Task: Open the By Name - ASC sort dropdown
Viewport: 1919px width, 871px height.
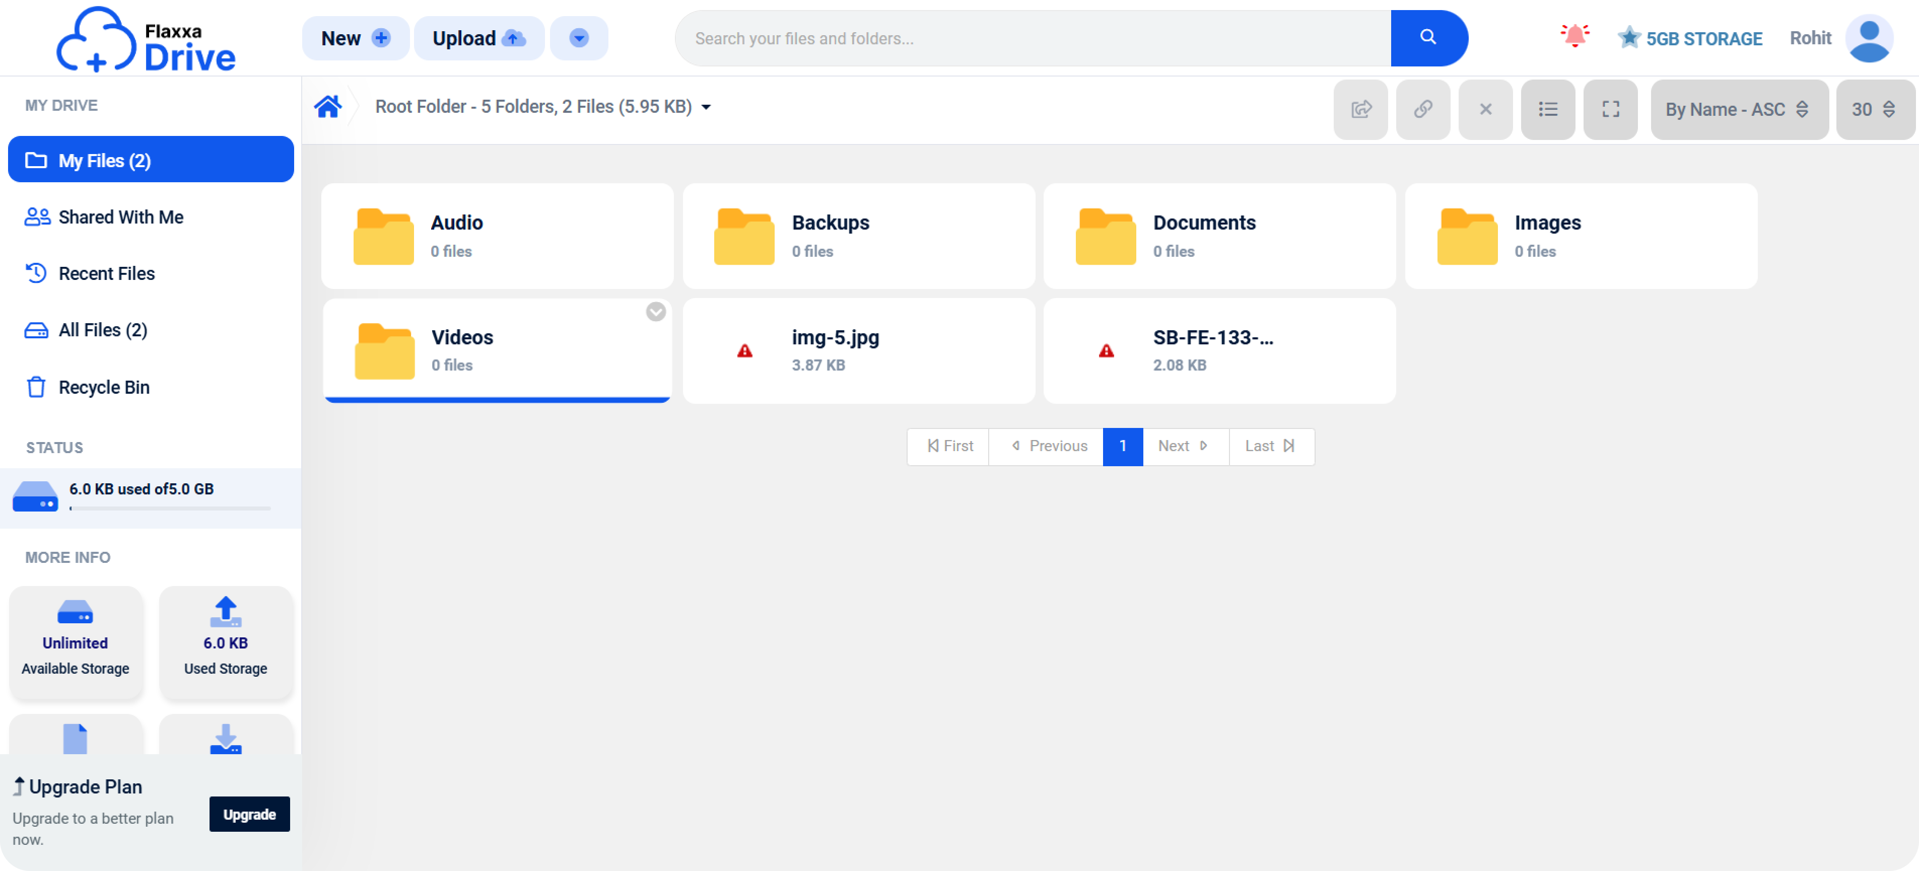Action: click(1739, 109)
